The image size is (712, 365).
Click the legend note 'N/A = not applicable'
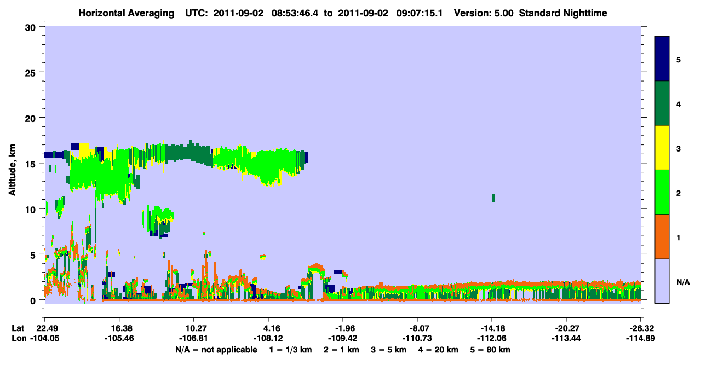[216, 350]
